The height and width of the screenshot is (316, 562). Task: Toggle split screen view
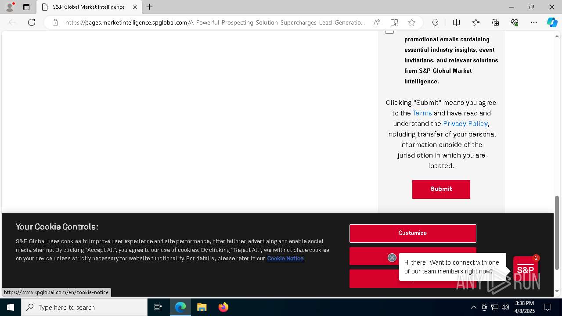tap(456, 22)
